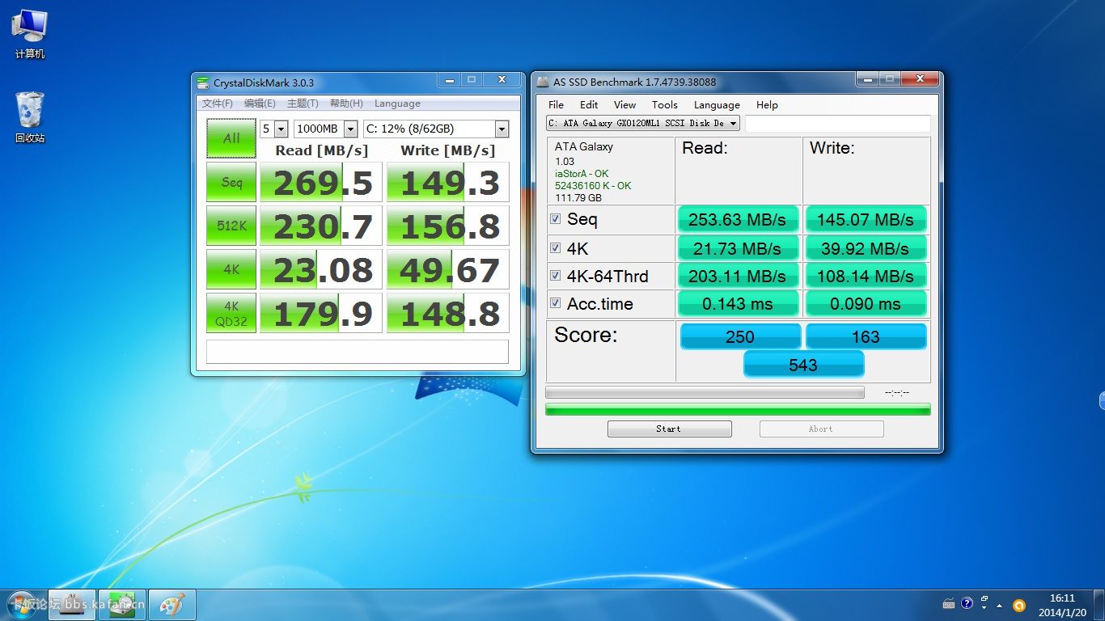Open Edit menu in AS SSD Benchmark
This screenshot has width=1105, height=621.
point(589,104)
